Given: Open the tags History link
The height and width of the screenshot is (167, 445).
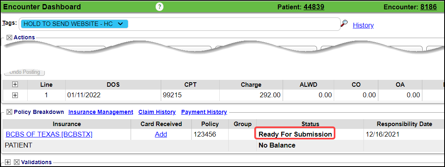Looking at the screenshot, I should [x=363, y=25].
